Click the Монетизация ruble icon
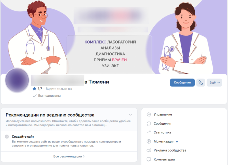228x165 pixels. [148, 141]
